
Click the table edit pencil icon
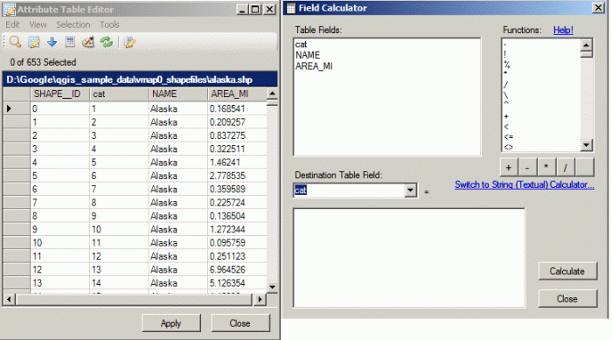coord(34,42)
